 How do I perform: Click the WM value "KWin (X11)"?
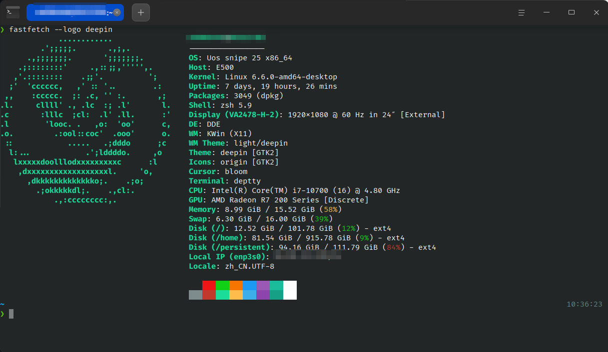pos(229,134)
